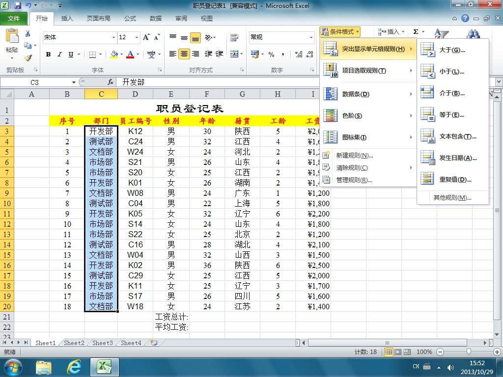The height and width of the screenshot is (377, 503).
Task: Click the fx insert function button
Action: click(111, 82)
